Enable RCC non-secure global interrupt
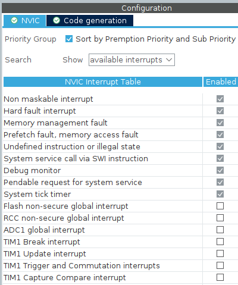This screenshot has width=238, height=285. point(220,218)
